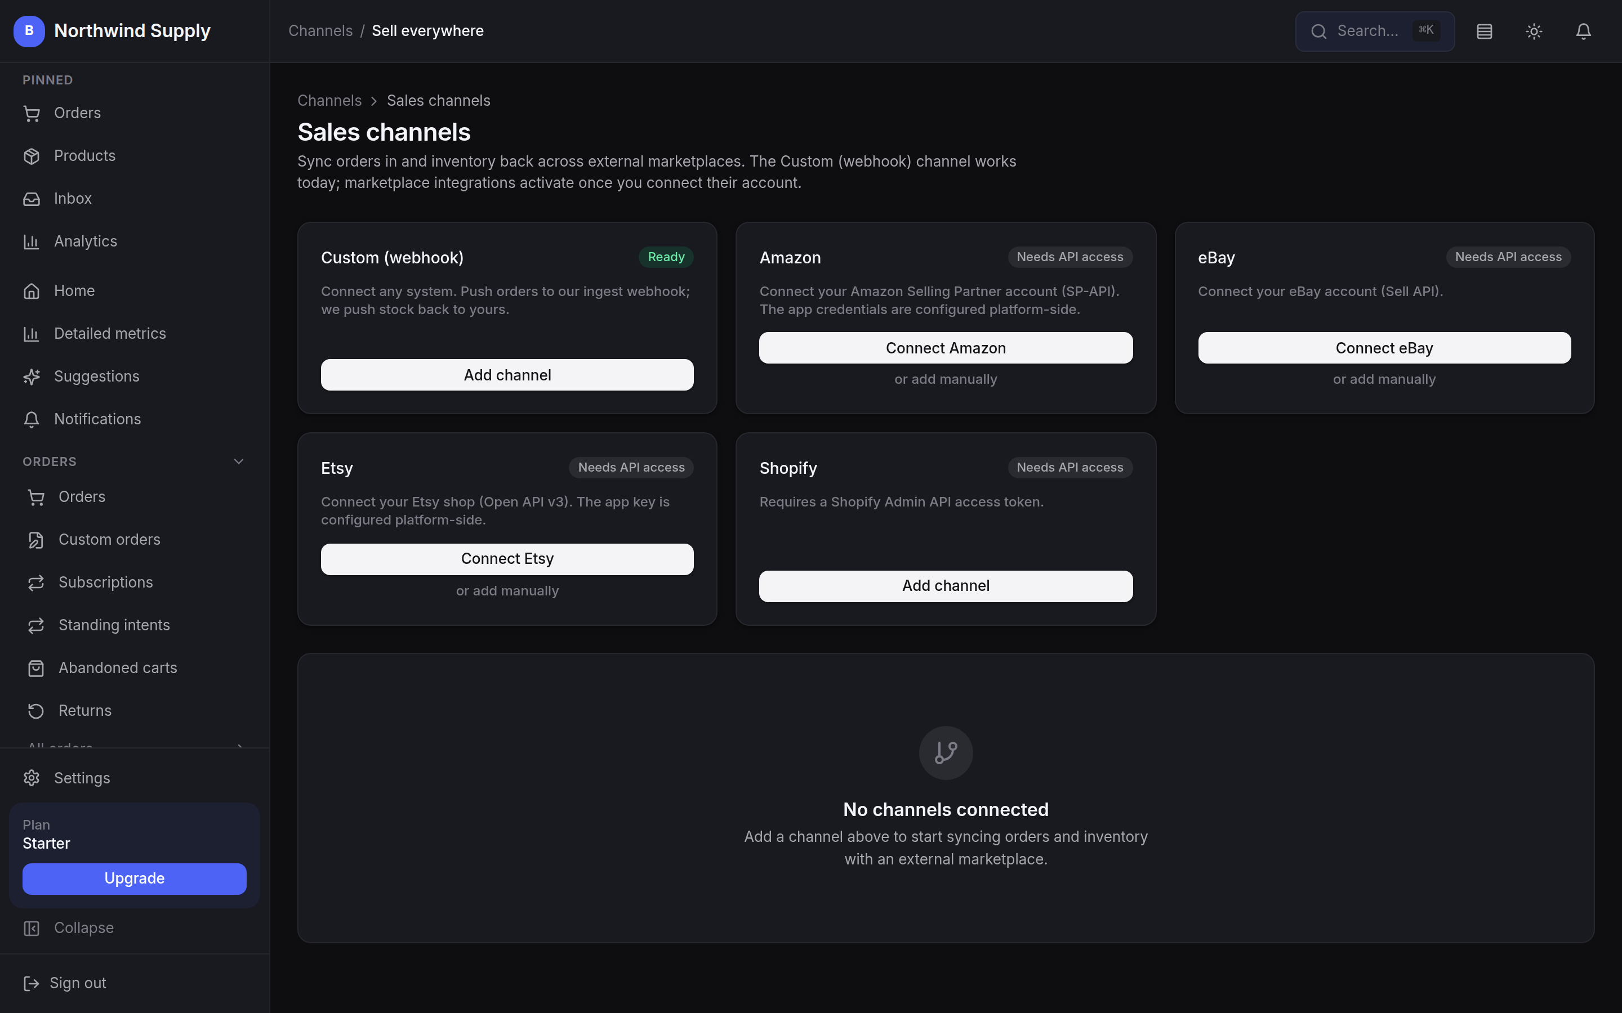Open Products in the sidebar
The image size is (1622, 1013).
coord(134,156)
